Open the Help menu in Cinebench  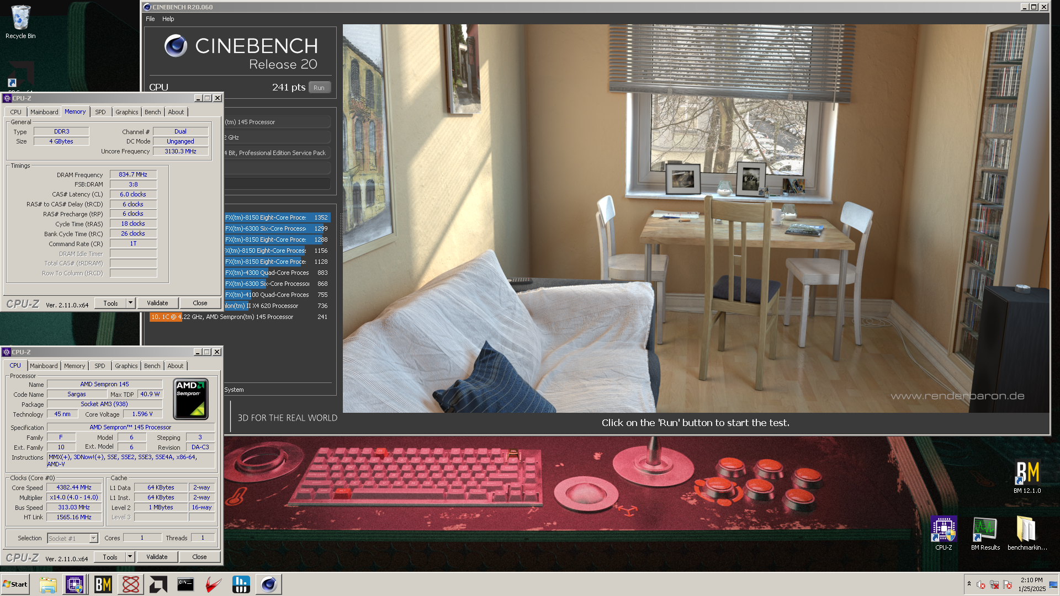(168, 19)
